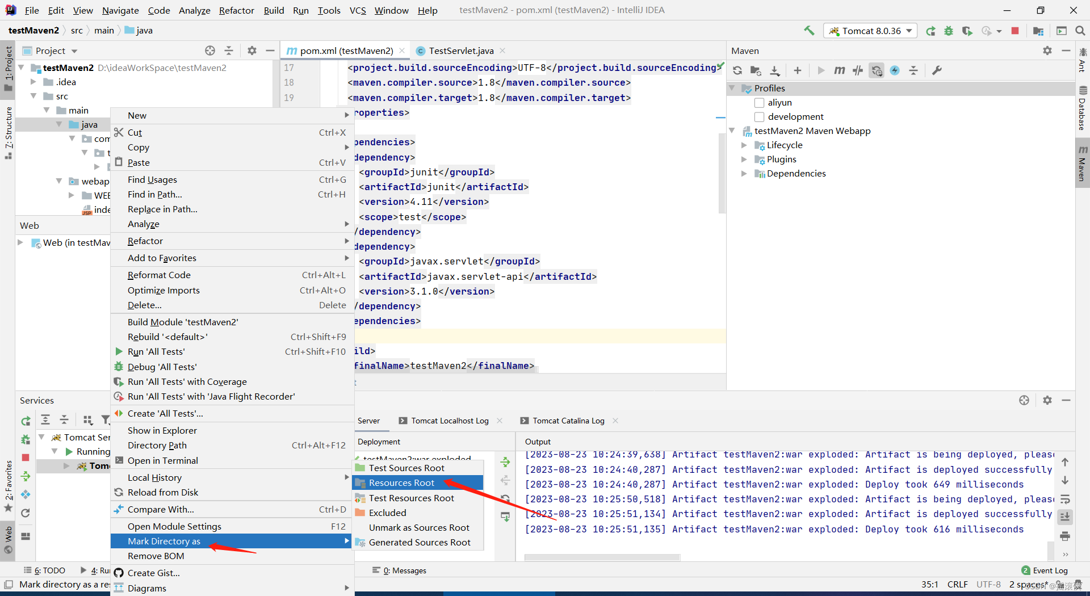
Task: Click the pom.xml editor vertical scrollbar
Action: click(x=722, y=174)
